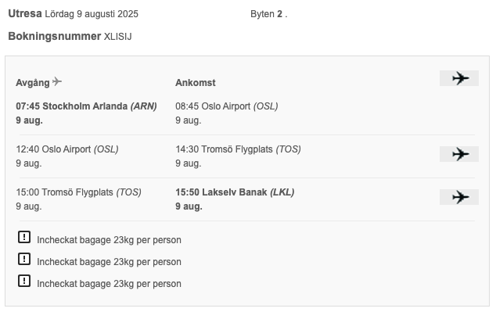Click 15:50 Lakselv Banak (LKL) arrival
The image size is (496, 312).
point(235,192)
